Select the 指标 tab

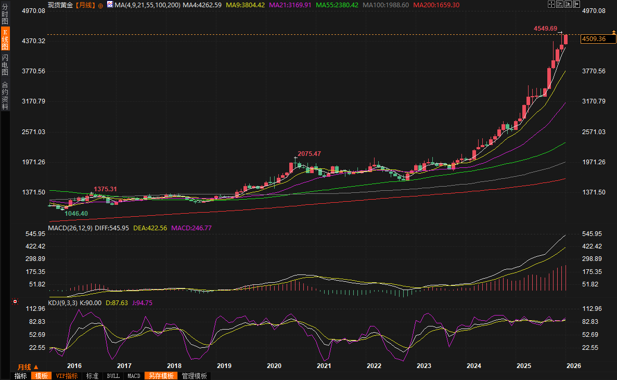(21, 376)
